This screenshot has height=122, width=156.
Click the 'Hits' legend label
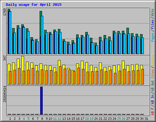point(152,13)
